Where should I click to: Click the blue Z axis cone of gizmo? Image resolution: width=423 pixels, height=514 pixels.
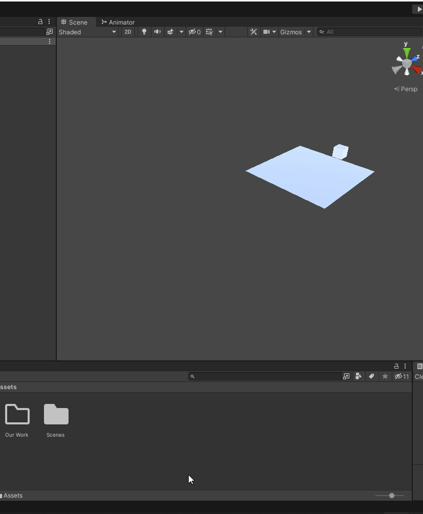point(415,59)
